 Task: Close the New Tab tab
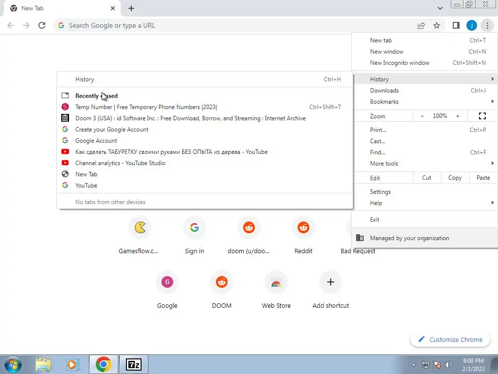coord(113,9)
